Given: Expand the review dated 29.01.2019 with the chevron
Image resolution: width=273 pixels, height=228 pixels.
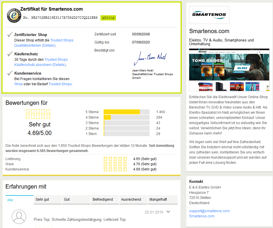Looking at the screenshot, I should 168,212.
